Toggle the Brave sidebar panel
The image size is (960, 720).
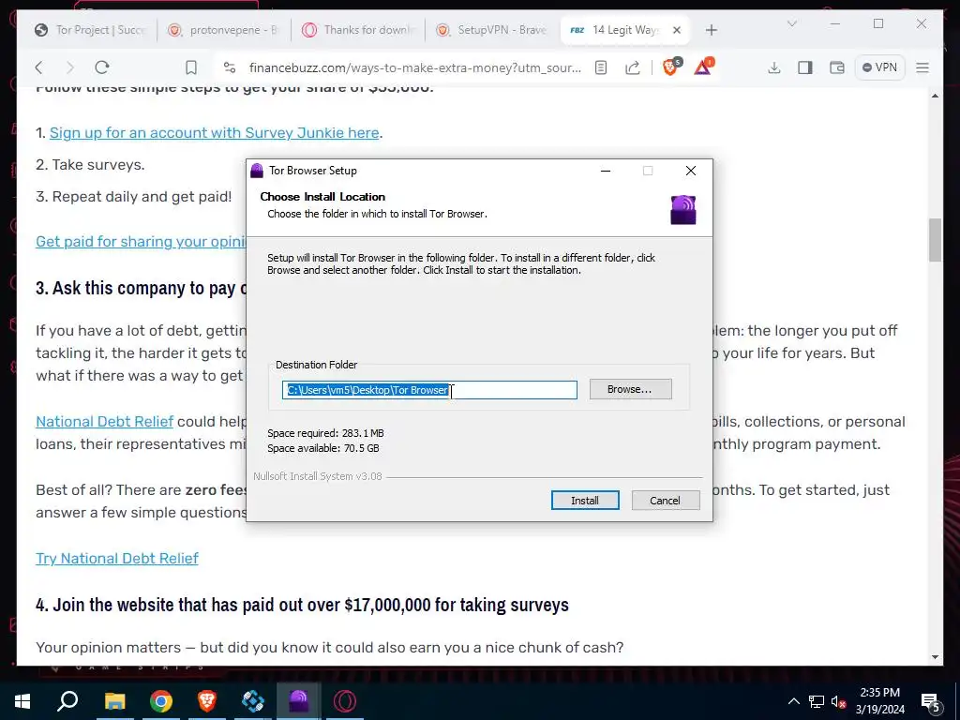[805, 67]
